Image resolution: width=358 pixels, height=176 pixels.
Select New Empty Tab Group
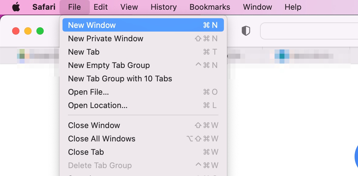point(143,65)
